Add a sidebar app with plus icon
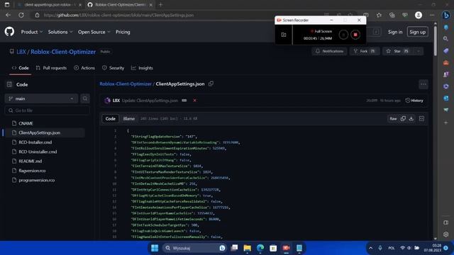The height and width of the screenshot is (255, 454). [x=446, y=123]
